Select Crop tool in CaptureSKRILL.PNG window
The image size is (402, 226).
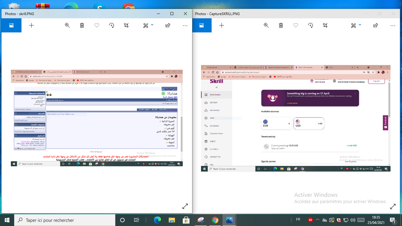click(325, 25)
